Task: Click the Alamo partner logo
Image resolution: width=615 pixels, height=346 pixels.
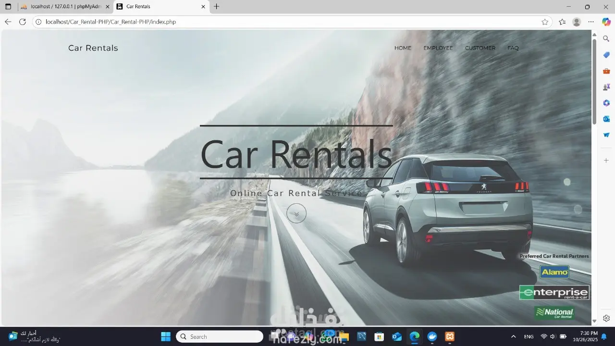Action: (554, 272)
